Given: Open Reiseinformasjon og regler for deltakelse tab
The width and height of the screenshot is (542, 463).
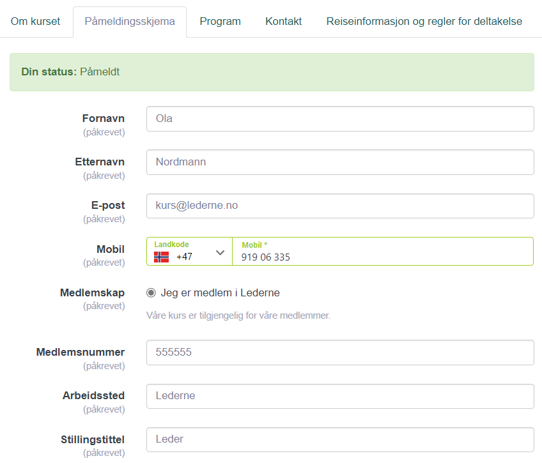Looking at the screenshot, I should pyautogui.click(x=424, y=22).
